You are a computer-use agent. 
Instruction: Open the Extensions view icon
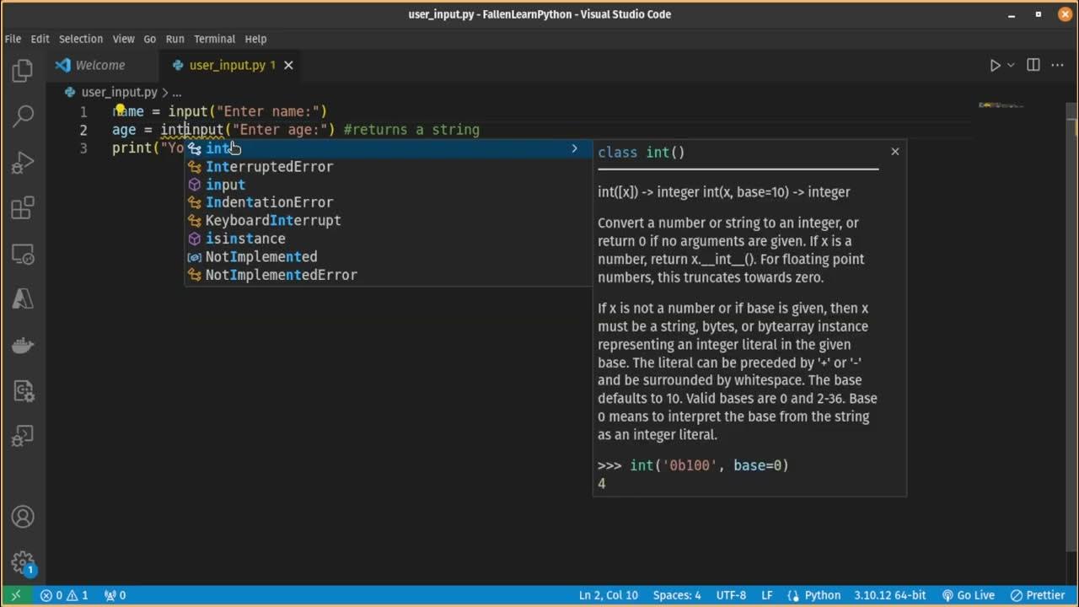coord(23,207)
